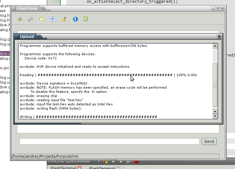Screen dimensions: 235x169
Task: Click the About Qt icon
Action: (86, 19)
